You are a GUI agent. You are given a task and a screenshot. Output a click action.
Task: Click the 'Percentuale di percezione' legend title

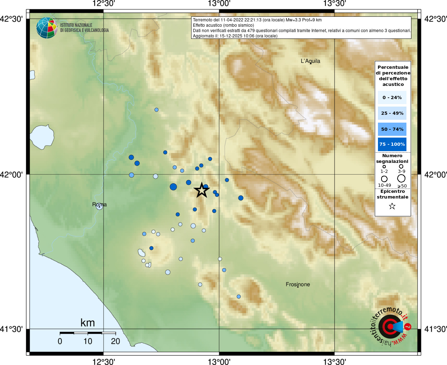pyautogui.click(x=393, y=76)
